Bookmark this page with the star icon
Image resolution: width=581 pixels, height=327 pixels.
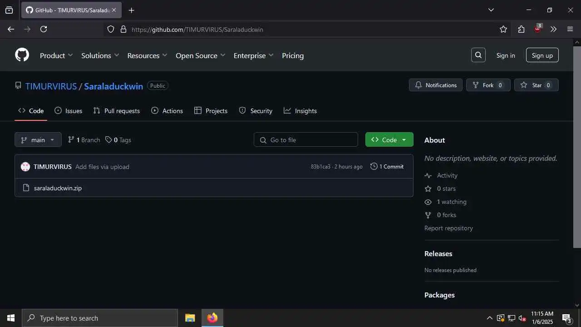(503, 29)
